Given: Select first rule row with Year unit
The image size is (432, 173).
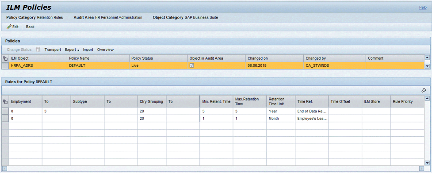Looking at the screenshot, I should pyautogui.click(x=5, y=111).
